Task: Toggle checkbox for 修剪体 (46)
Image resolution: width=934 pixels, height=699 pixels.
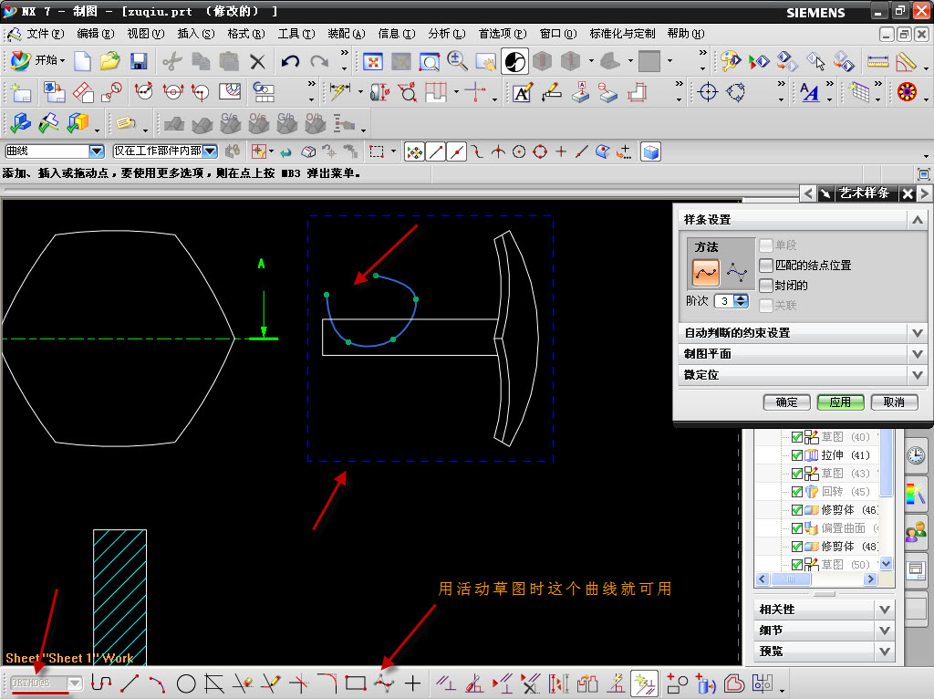Action: (797, 510)
